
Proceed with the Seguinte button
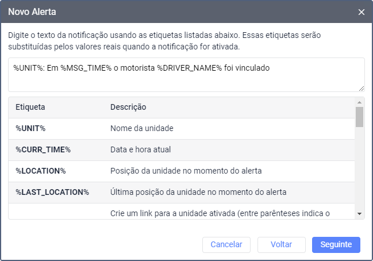336,244
